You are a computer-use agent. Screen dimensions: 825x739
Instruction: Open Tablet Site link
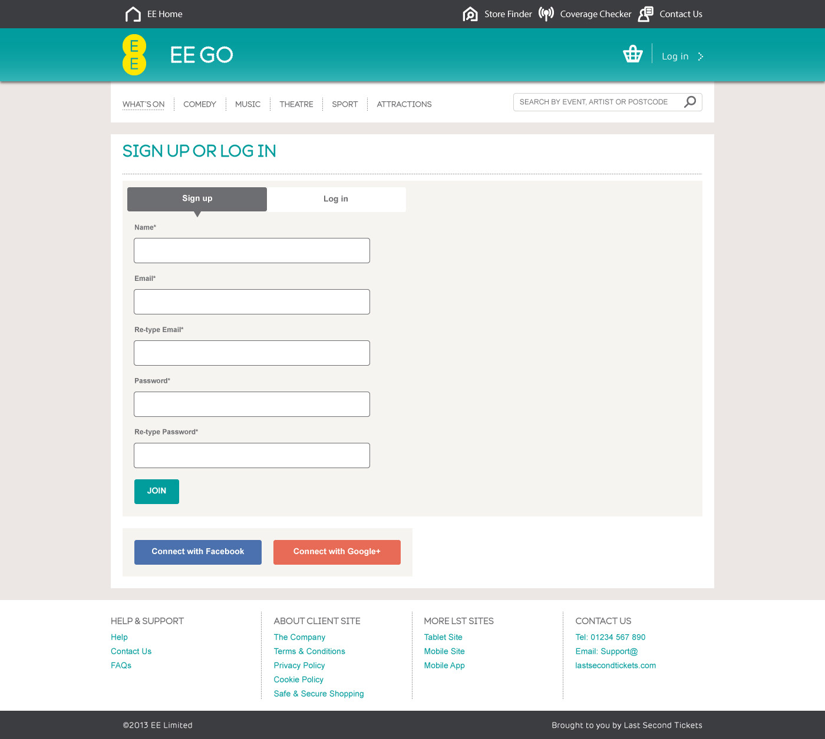[x=443, y=637]
